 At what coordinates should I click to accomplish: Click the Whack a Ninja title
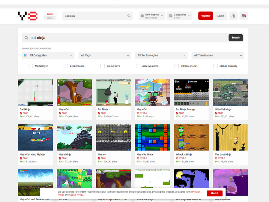[184, 155]
